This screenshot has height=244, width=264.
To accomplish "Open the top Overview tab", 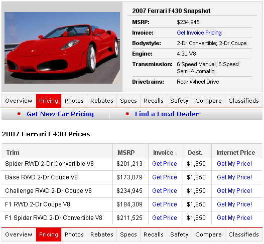I will click(19, 101).
